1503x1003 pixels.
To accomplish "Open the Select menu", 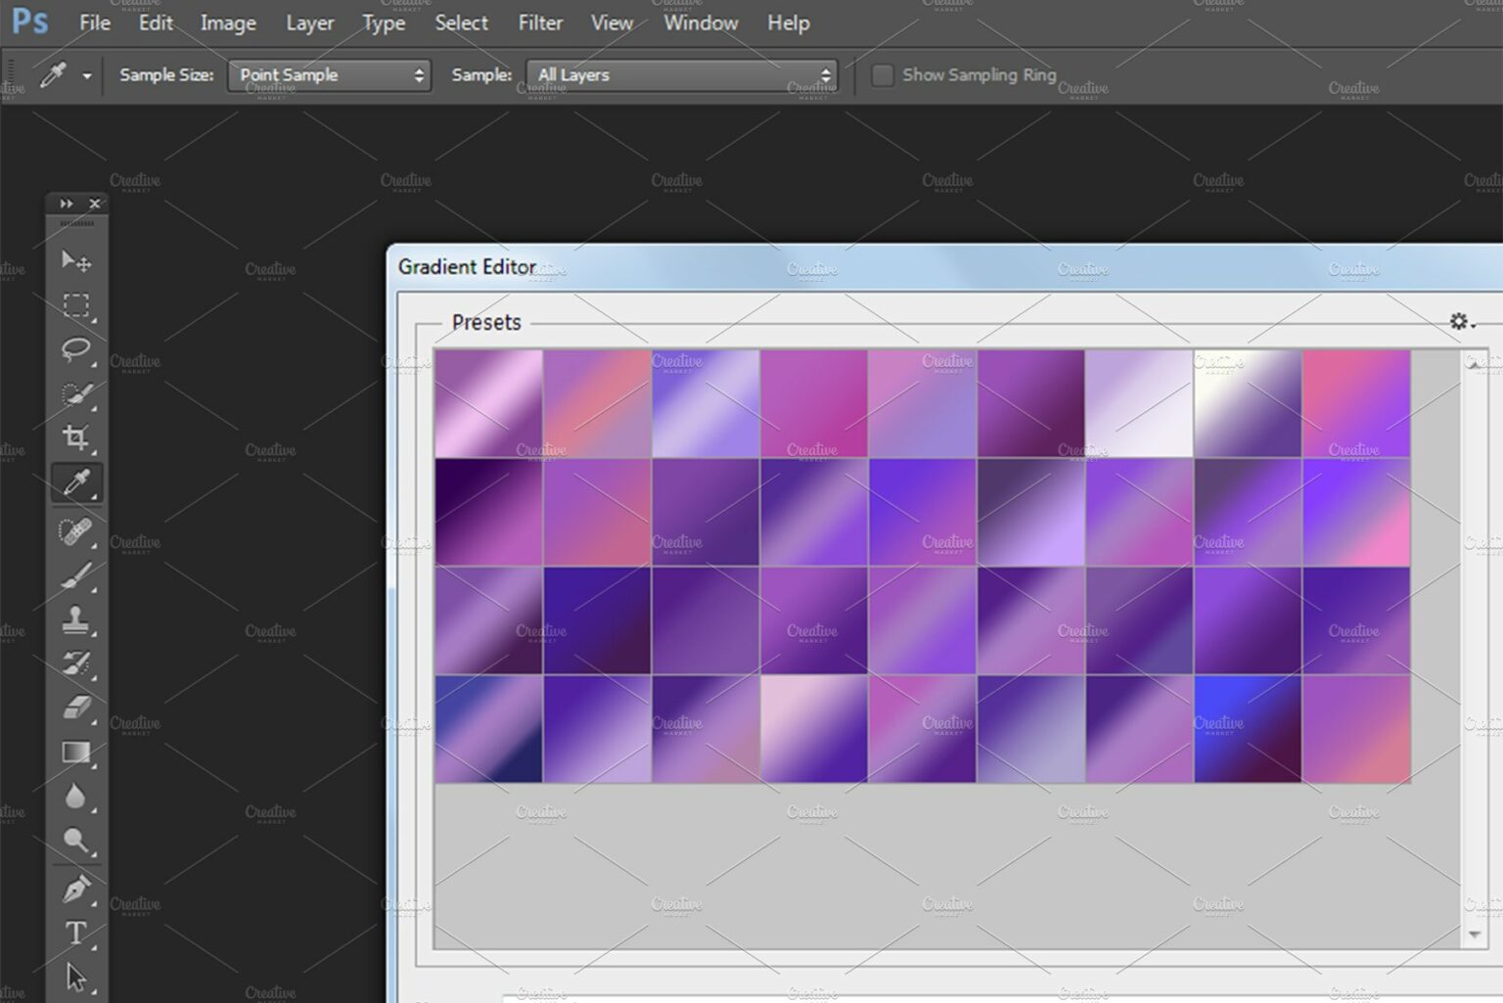I will coord(460,23).
